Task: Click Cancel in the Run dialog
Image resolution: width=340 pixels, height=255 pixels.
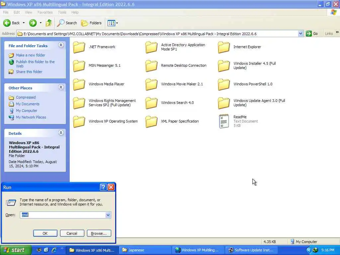Action: click(72, 233)
